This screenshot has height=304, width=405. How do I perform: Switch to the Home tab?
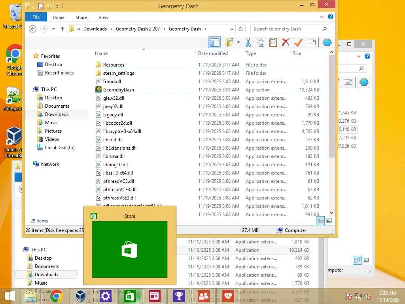coord(59,17)
